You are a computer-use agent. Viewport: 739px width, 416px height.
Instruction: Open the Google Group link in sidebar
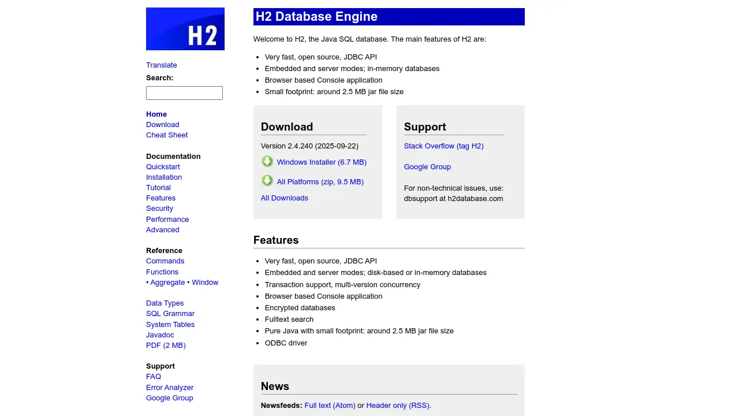click(170, 398)
